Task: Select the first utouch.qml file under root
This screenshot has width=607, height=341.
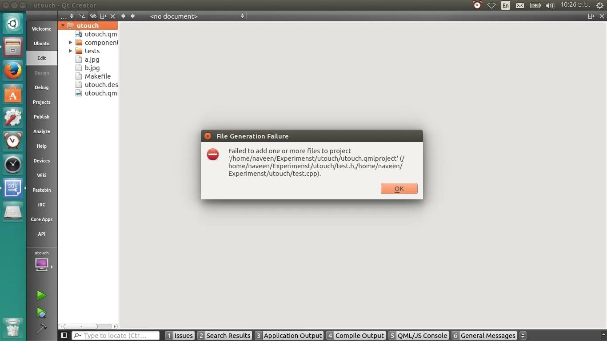Action: (96, 34)
